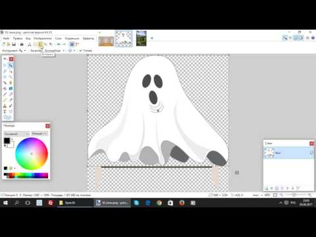
Task: Click the Undo arrow in toolbar
Action: coord(59,44)
